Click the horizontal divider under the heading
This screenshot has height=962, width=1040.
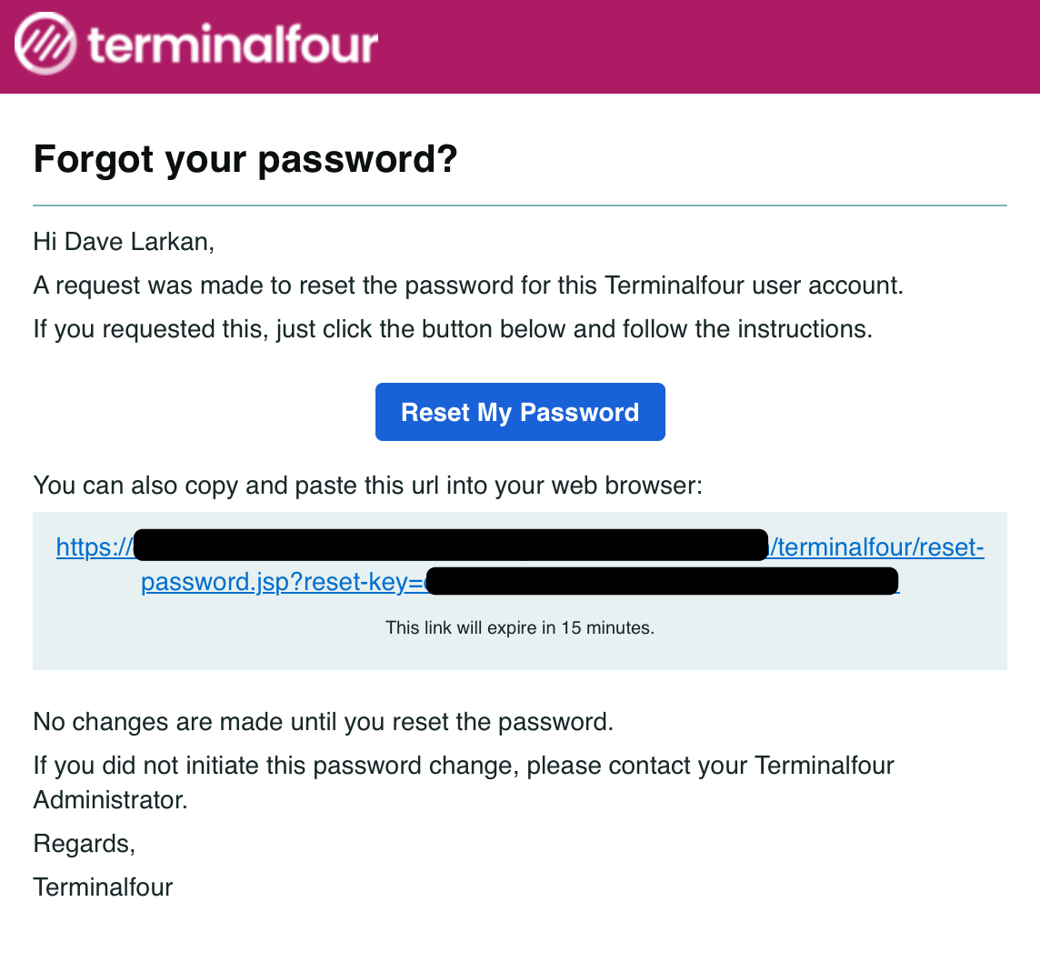pos(520,204)
